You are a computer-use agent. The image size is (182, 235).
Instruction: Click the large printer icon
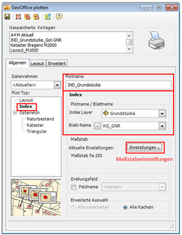pyautogui.click(x=156, y=41)
